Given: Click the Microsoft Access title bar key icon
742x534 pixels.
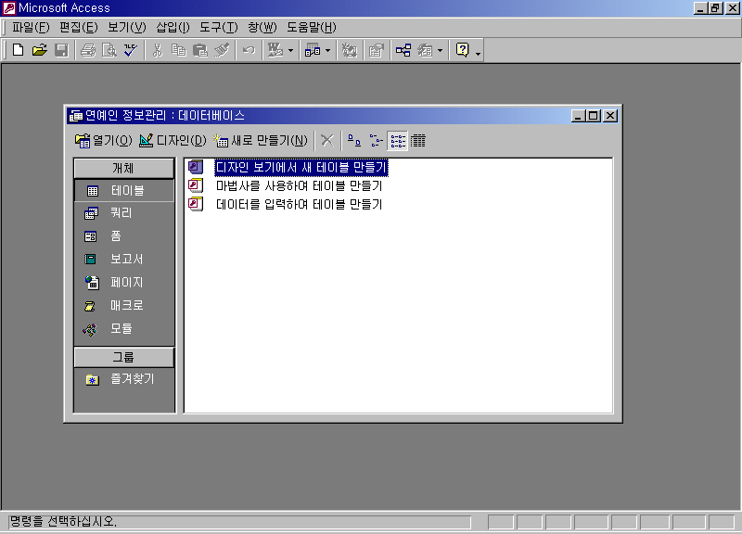Looking at the screenshot, I should click(x=9, y=8).
